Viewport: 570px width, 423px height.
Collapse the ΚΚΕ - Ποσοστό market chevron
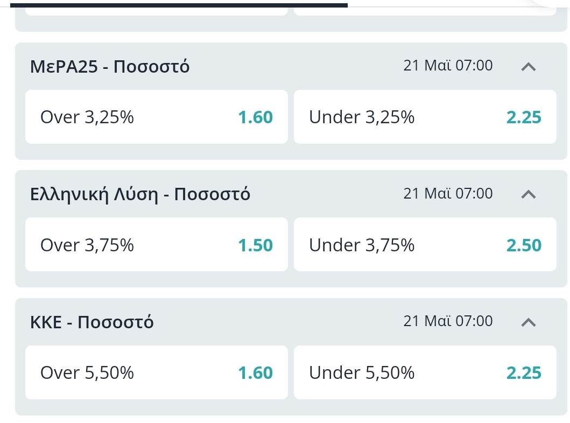coord(529,322)
